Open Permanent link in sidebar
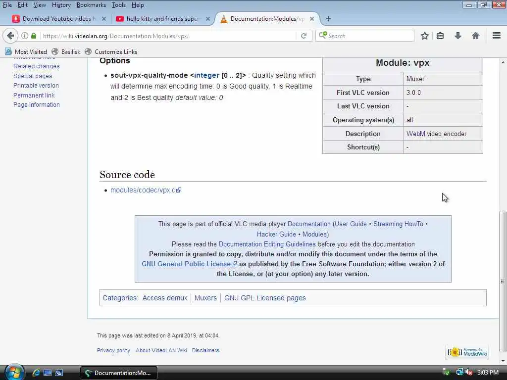Image resolution: width=507 pixels, height=380 pixels. pyautogui.click(x=34, y=95)
